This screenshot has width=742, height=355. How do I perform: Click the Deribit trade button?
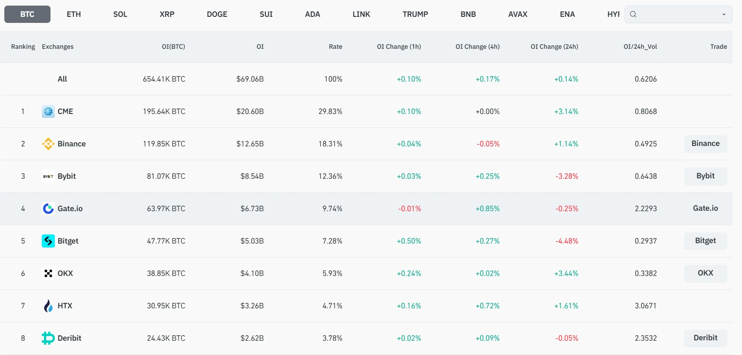pyautogui.click(x=705, y=338)
